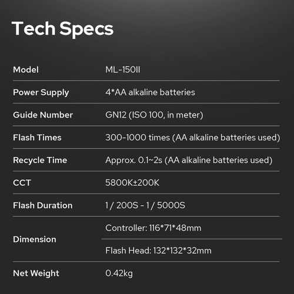Click the 0.42kg weight value

119,273
